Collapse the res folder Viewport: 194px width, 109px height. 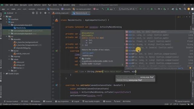point(7,36)
